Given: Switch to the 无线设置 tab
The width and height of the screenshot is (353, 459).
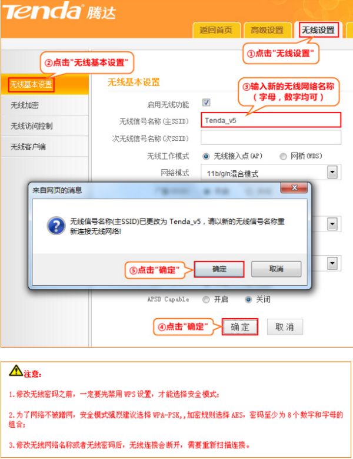Looking at the screenshot, I should point(318,30).
